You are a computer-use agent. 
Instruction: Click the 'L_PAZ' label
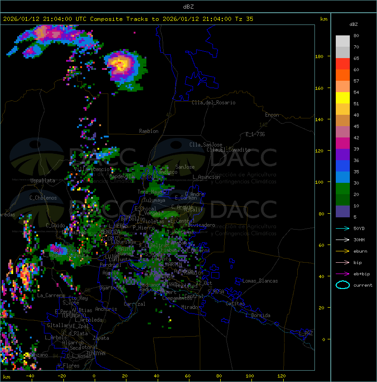[306, 333]
